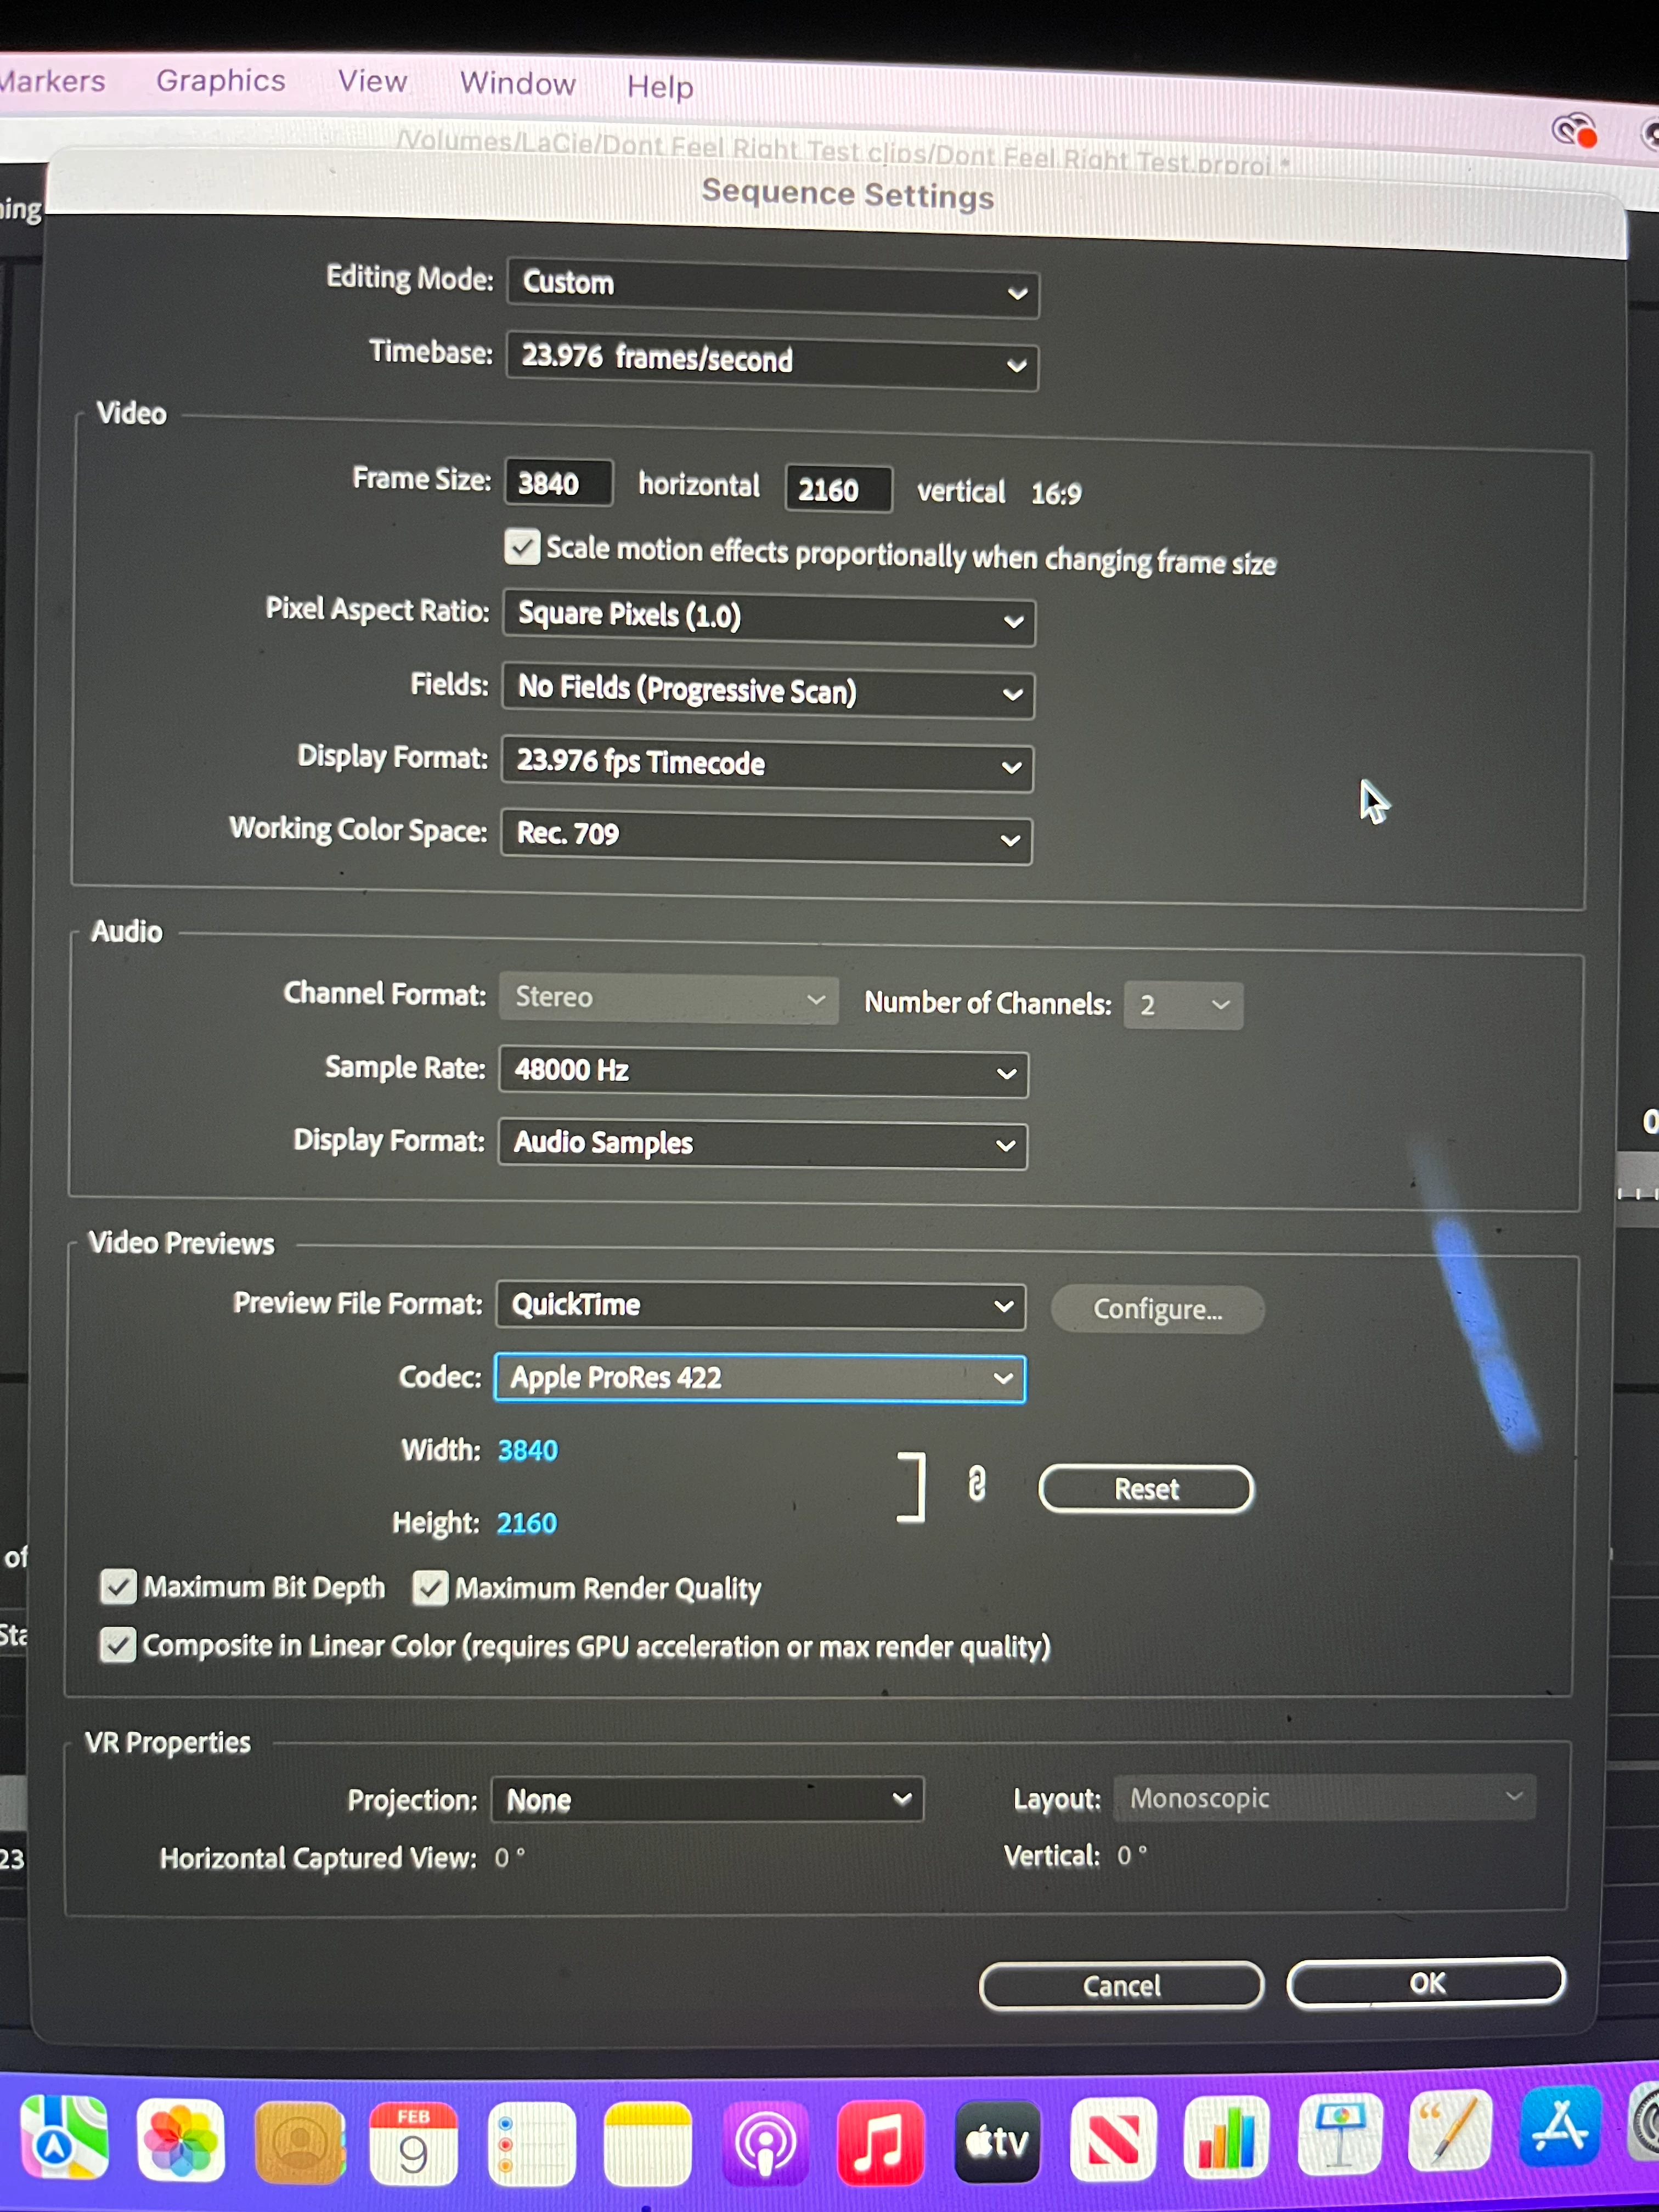Open the Codec Apple ProRes 422 dropdown
This screenshot has width=1659, height=2212.
point(760,1379)
